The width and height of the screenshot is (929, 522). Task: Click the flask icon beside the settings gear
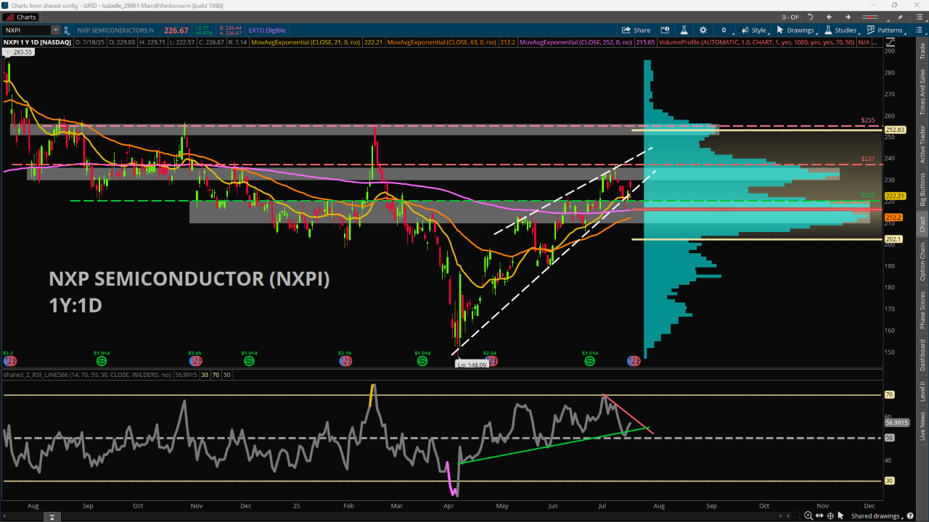tap(684, 30)
